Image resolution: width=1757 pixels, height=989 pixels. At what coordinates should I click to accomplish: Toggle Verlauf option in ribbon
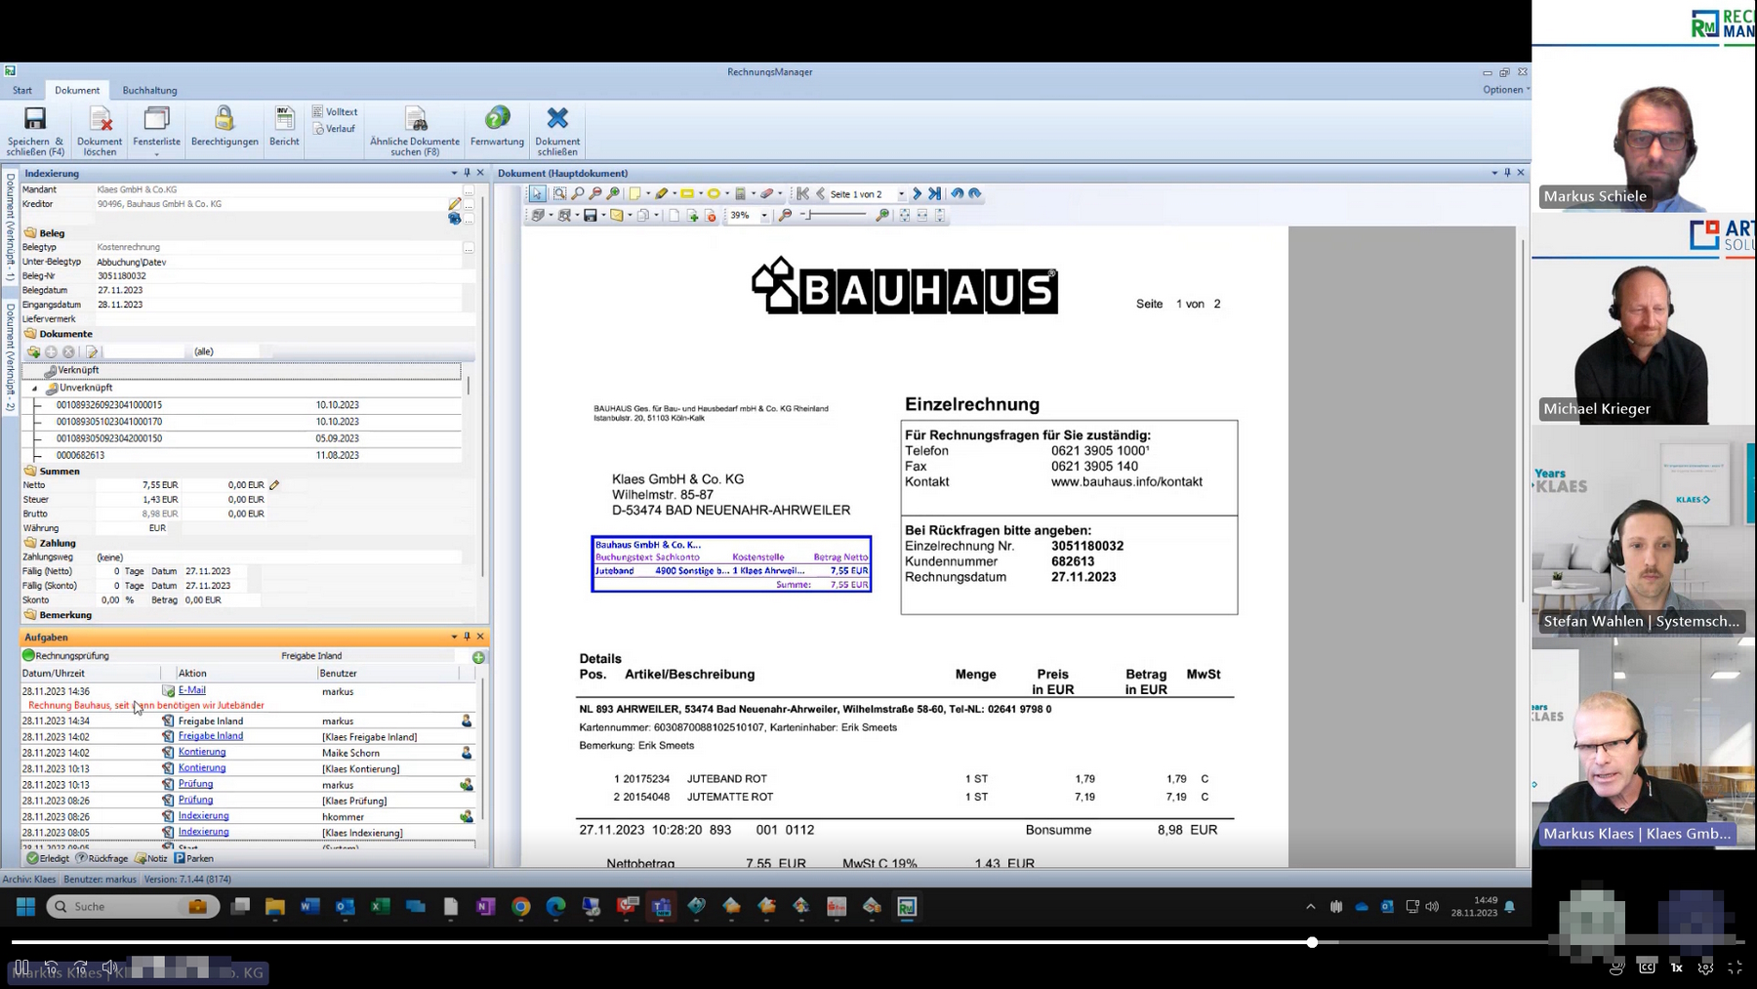(x=334, y=129)
